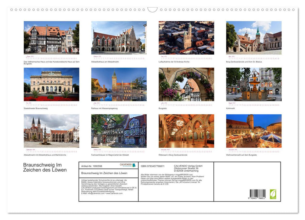The height and width of the screenshot is (220, 305).
Task: Select the Burgplatz archway thumbnail
Action: (186, 85)
